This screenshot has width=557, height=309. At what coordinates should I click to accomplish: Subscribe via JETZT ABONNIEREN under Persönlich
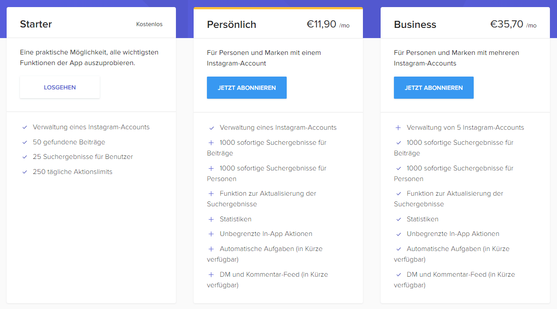tap(247, 88)
